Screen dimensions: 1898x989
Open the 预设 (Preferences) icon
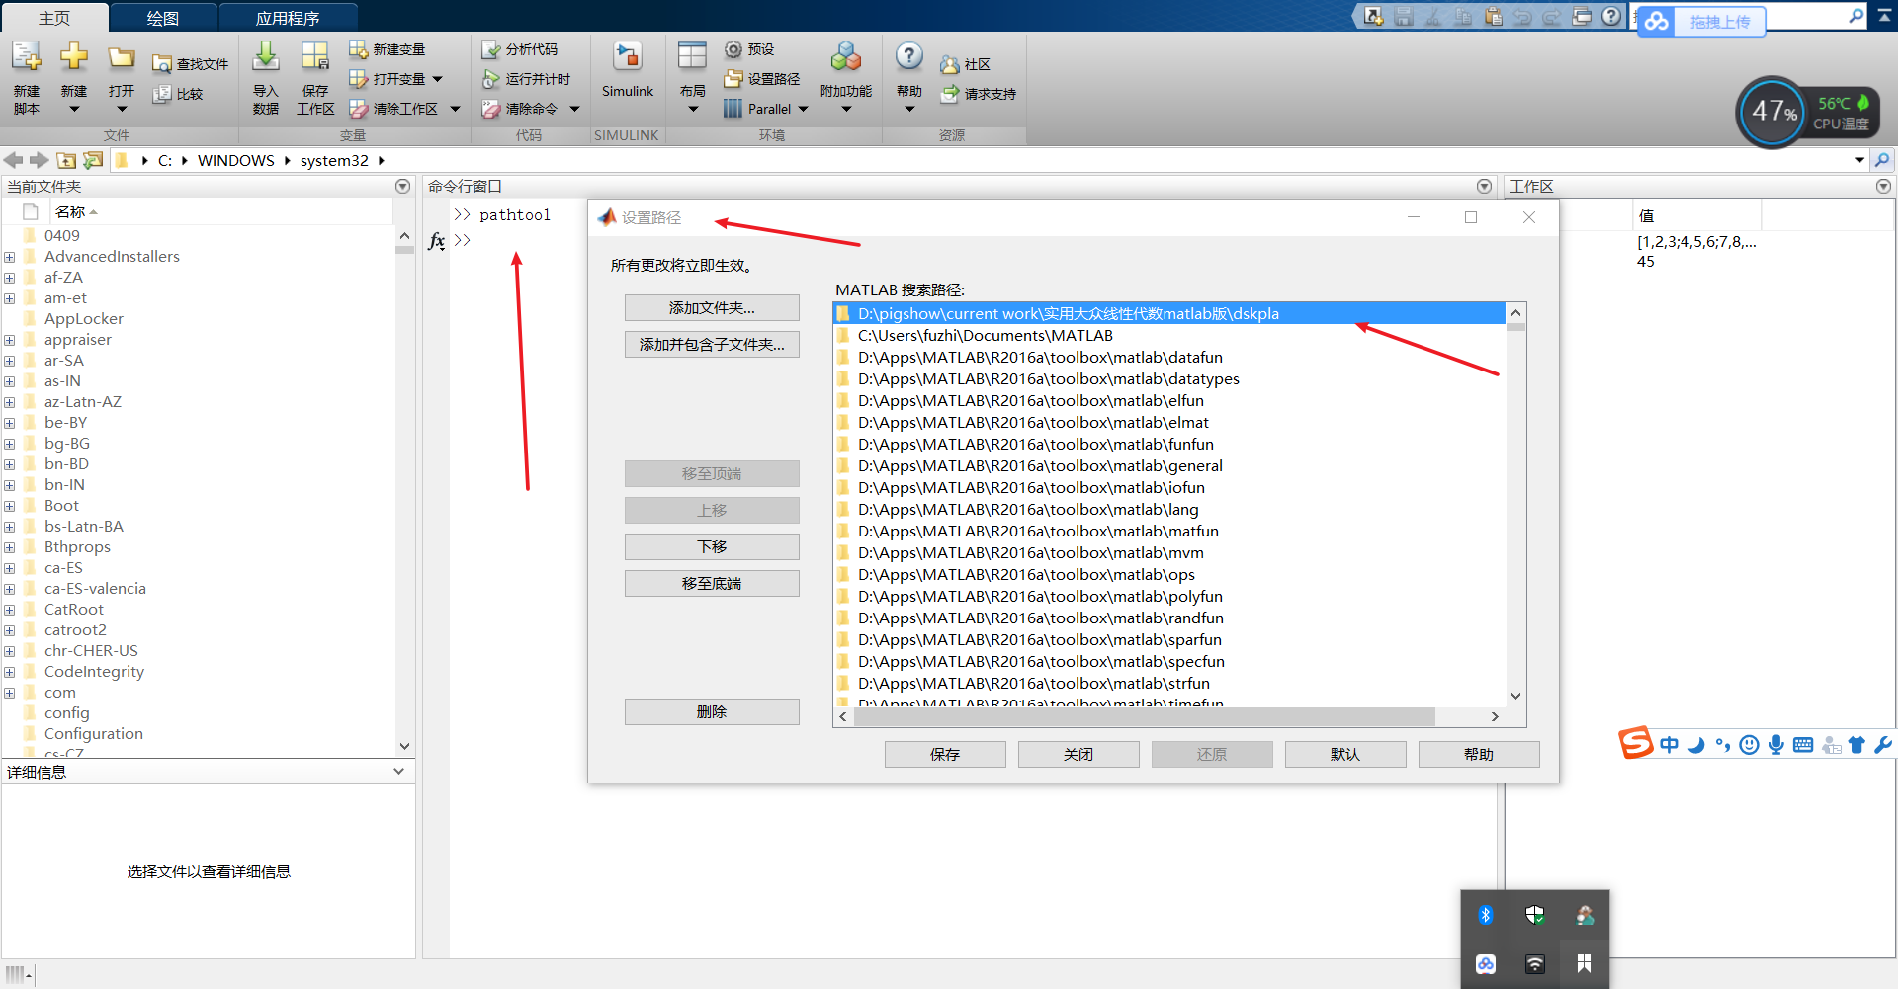tap(745, 48)
